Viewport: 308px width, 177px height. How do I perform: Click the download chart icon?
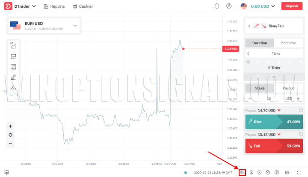coord(13,88)
